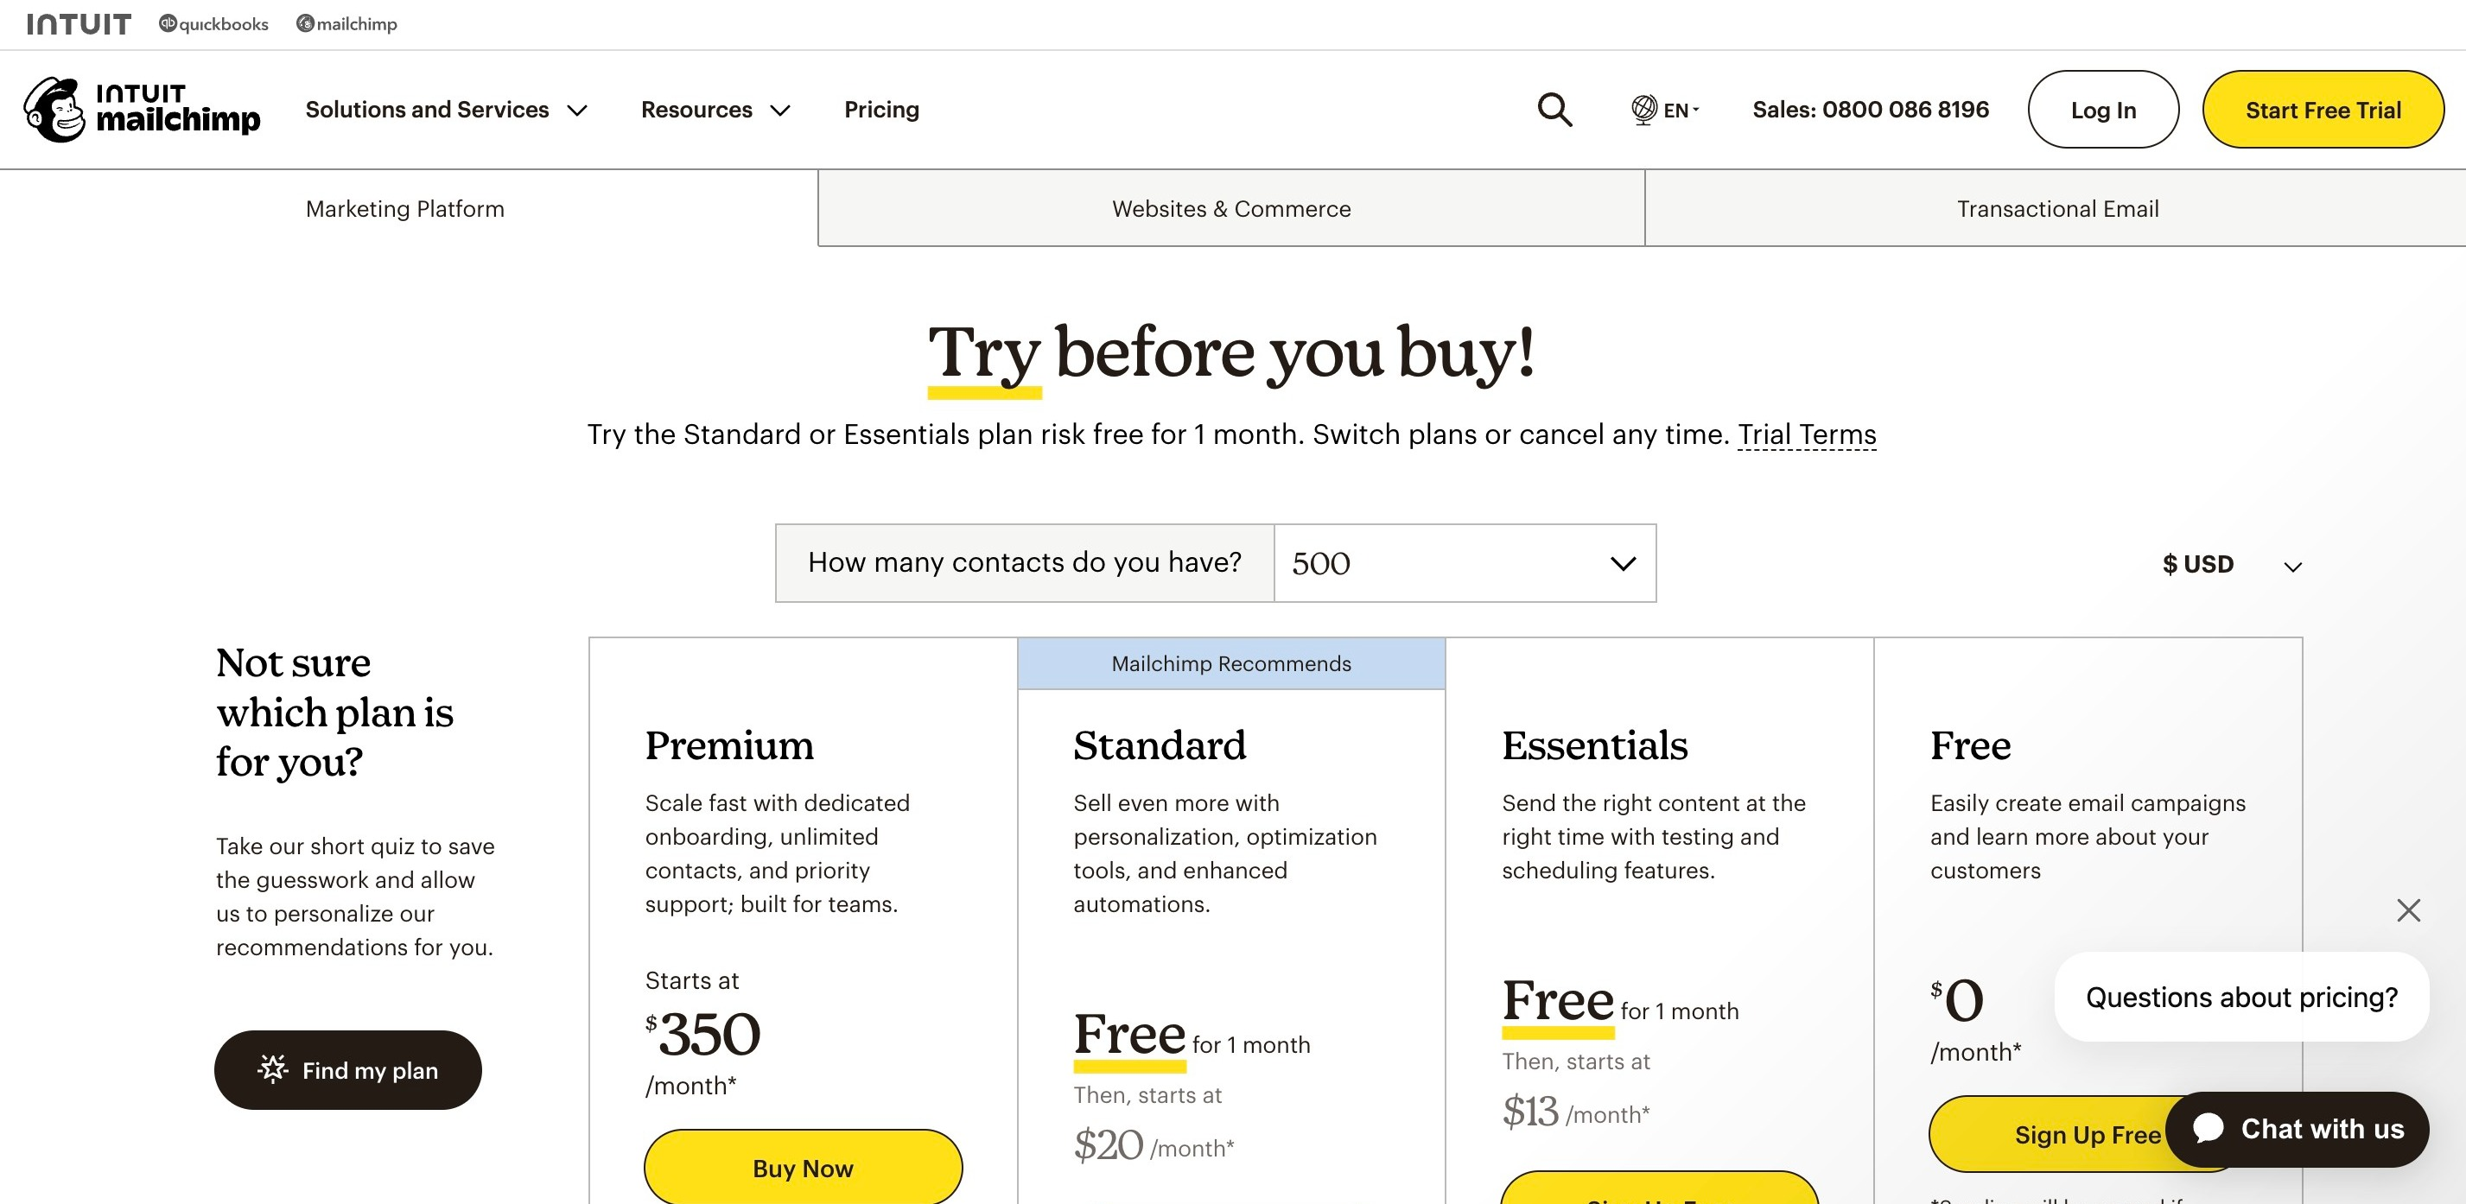
Task: Expand the Resources menu
Action: point(715,110)
